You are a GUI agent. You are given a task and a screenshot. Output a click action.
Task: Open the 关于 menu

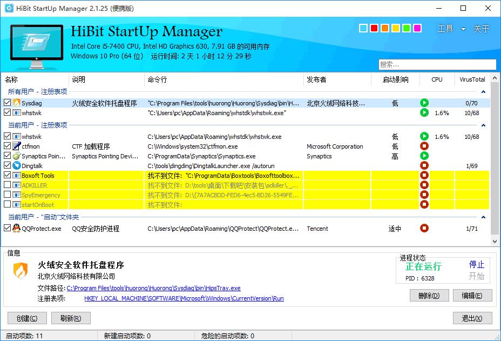(481, 29)
